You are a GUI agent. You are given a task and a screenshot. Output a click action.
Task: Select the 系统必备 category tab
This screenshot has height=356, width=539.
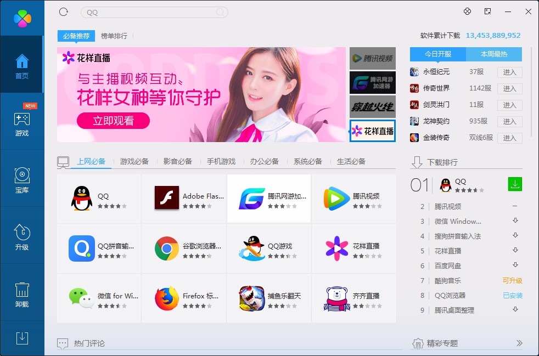[308, 161]
